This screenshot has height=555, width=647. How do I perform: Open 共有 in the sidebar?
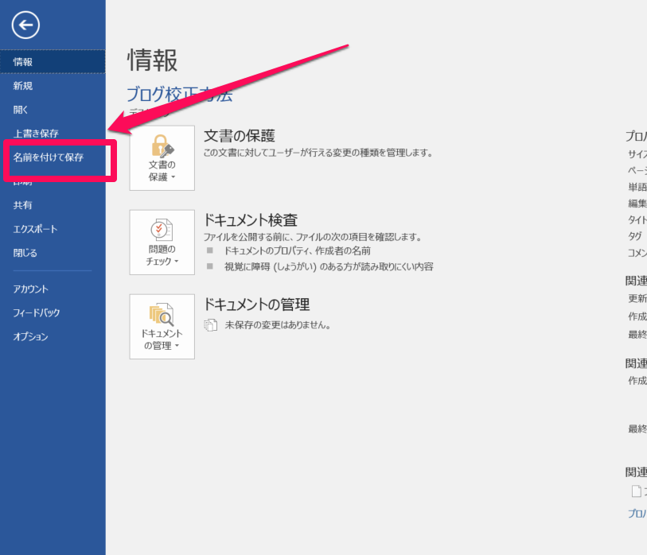coord(53,205)
